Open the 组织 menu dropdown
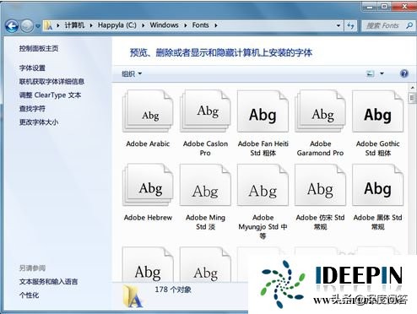This screenshot has height=314, width=417. click(132, 74)
